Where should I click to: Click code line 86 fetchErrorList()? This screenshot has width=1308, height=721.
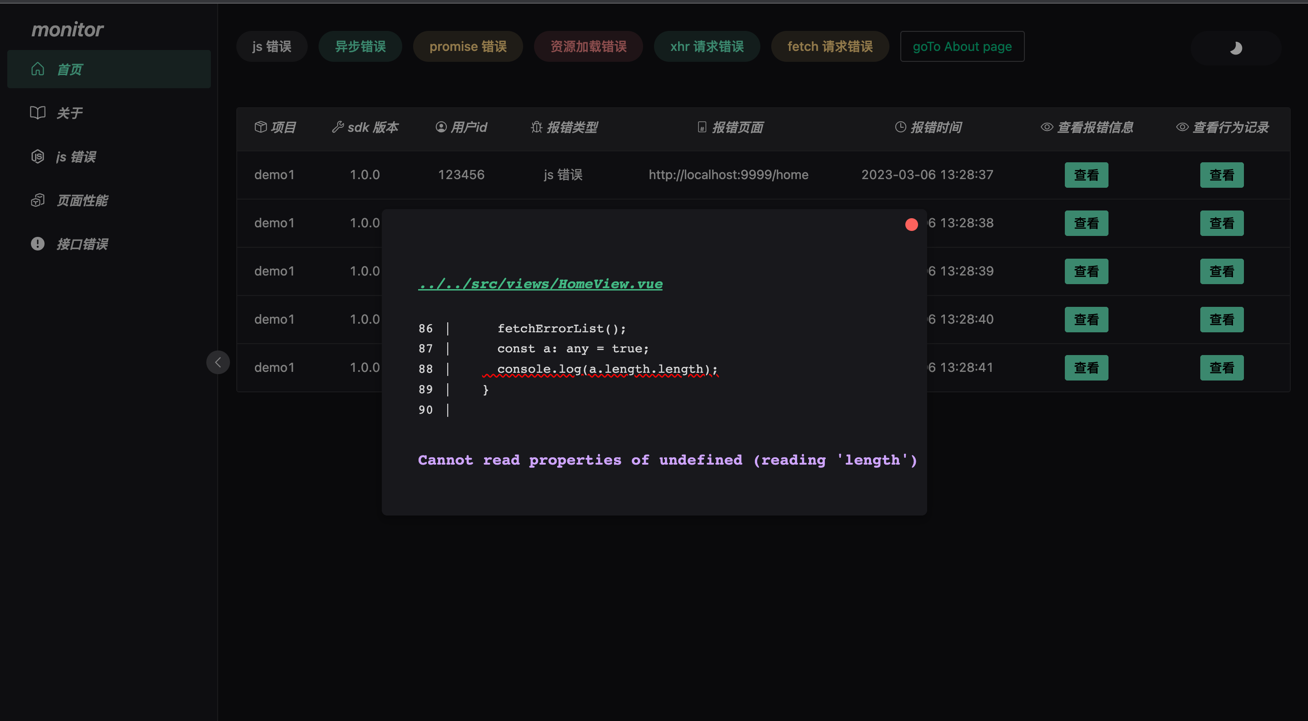[x=562, y=329]
